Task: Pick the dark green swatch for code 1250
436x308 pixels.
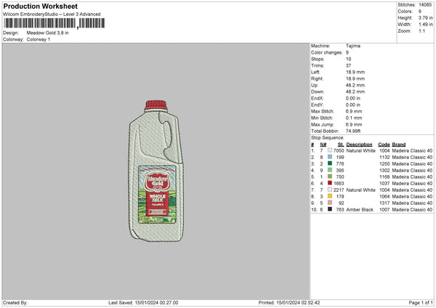Action: tap(330, 163)
